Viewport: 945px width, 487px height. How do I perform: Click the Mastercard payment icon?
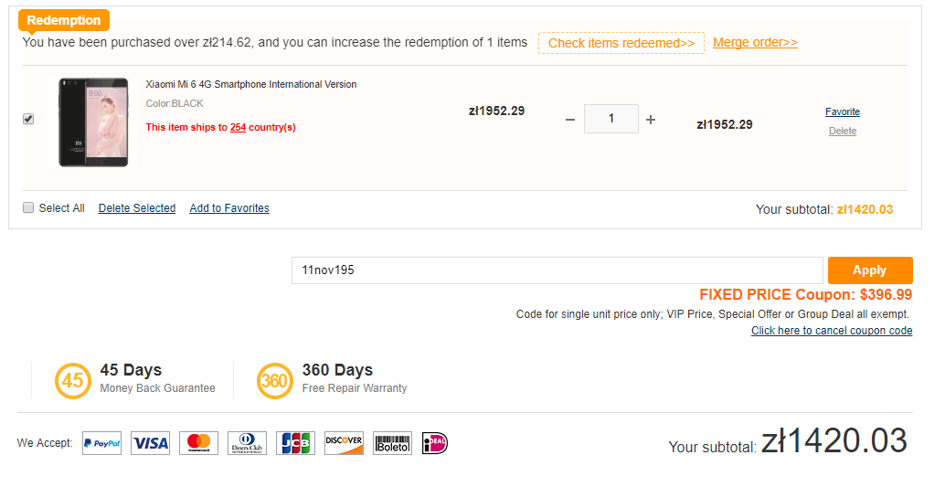click(198, 443)
